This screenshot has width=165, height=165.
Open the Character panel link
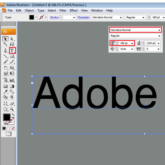pyautogui.click(x=84, y=17)
